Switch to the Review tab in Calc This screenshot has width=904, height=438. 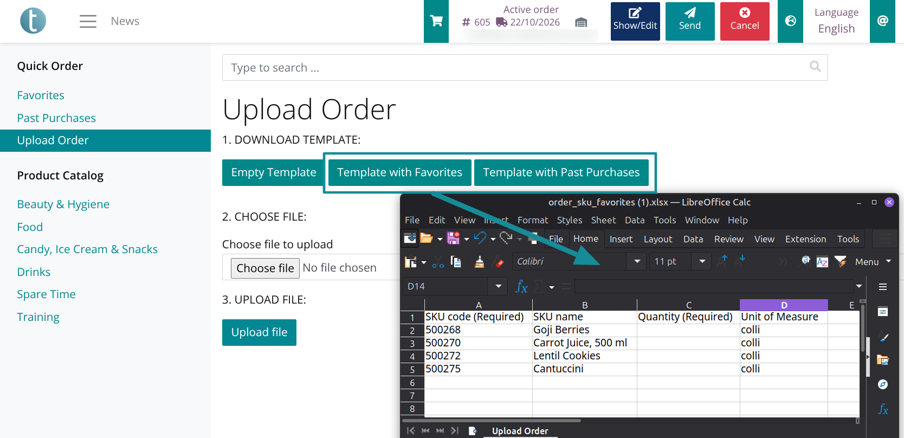pos(729,239)
